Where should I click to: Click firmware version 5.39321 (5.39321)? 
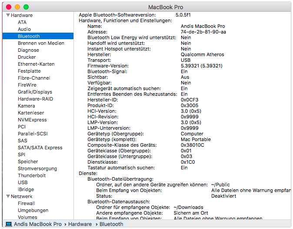(x=202, y=66)
